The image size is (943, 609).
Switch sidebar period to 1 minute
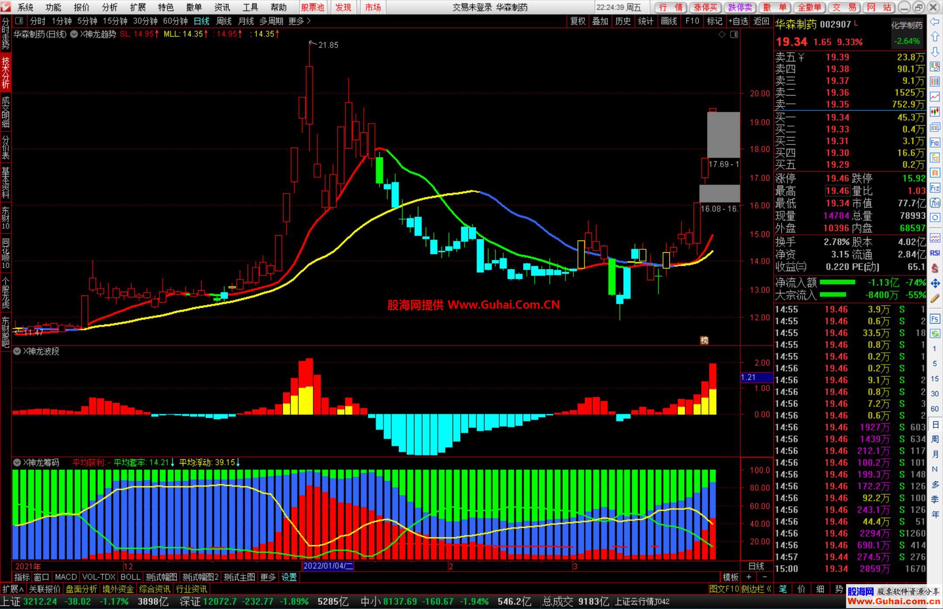[x=935, y=349]
